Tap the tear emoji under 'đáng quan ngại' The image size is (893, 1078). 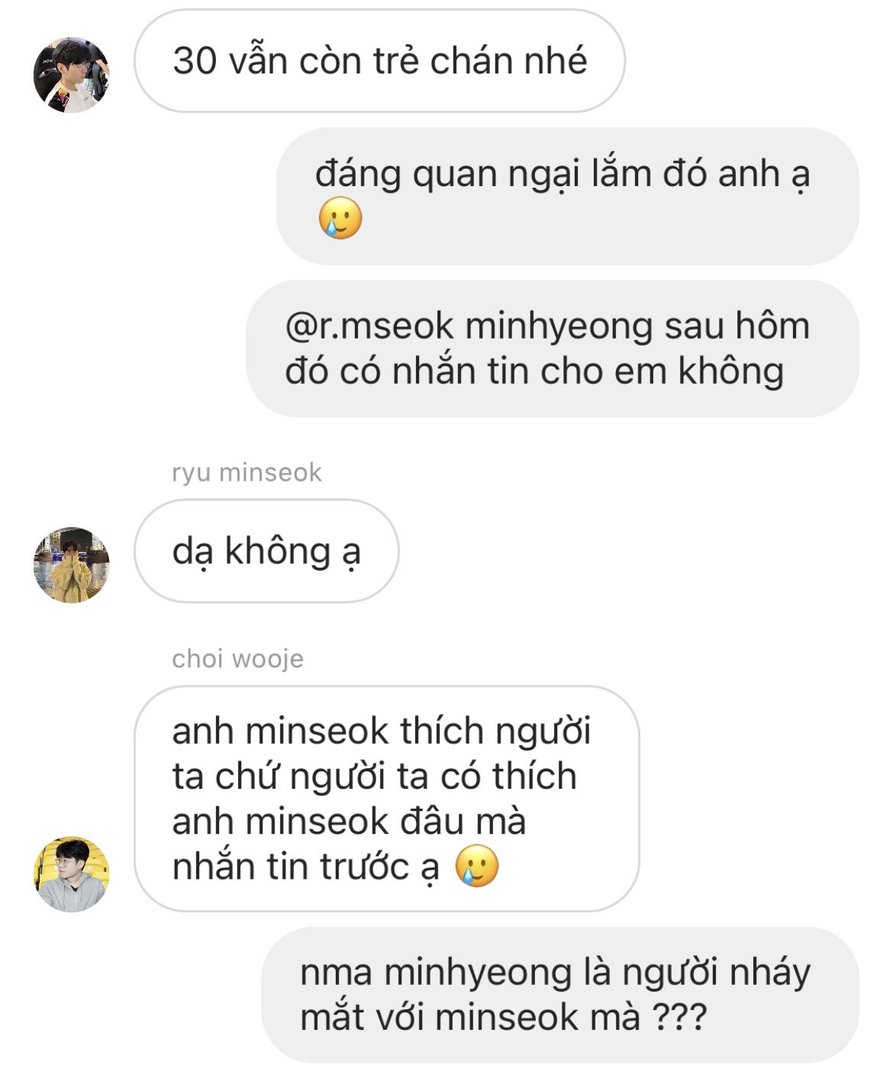click(x=340, y=218)
